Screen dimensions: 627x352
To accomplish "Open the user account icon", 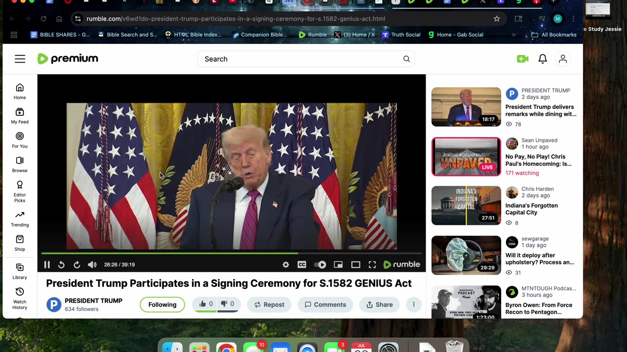I will (x=563, y=59).
